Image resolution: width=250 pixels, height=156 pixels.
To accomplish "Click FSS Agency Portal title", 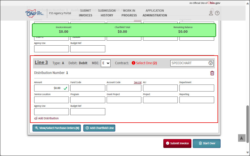I will (60, 13).
